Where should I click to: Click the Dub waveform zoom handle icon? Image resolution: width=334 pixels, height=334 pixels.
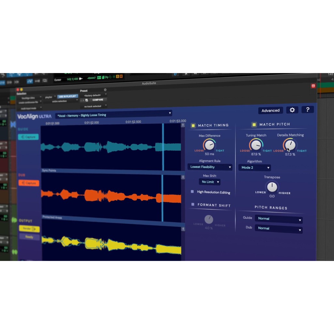click(183, 177)
